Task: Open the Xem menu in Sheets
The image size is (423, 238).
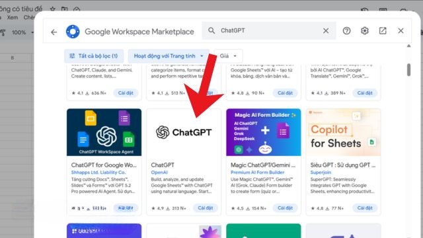Action: (x=13, y=18)
